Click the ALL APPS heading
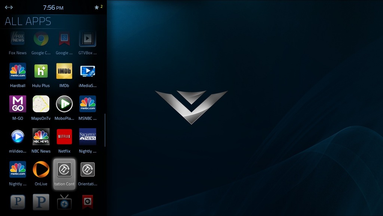The height and width of the screenshot is (216, 383). click(x=28, y=21)
